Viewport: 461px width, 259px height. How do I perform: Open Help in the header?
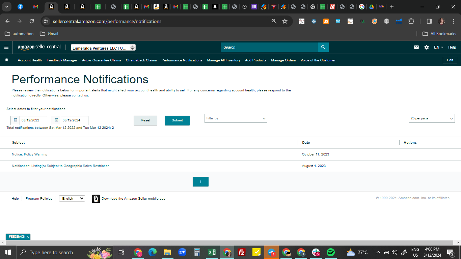point(452,47)
